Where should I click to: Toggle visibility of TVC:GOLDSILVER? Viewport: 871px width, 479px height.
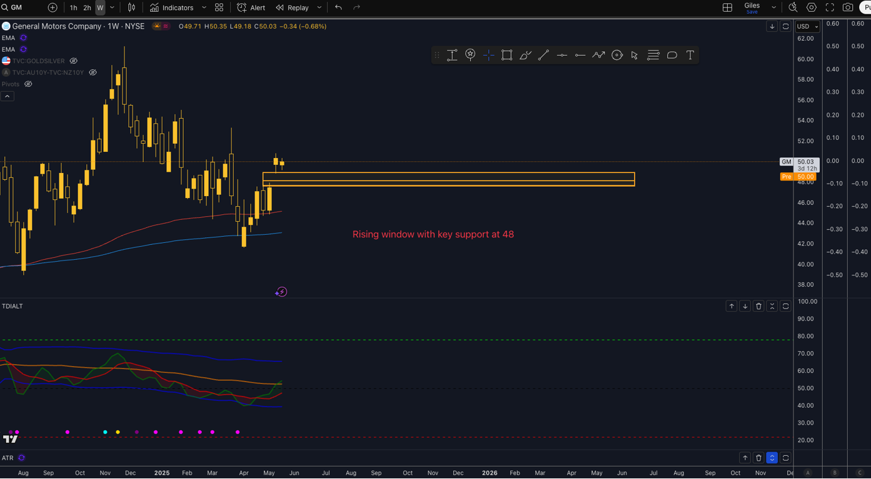click(x=73, y=61)
